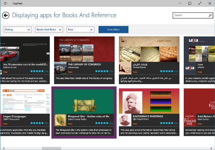This screenshot has width=215, height=150.
Task: Click the More Filters button
Action: pyautogui.click(x=114, y=30)
